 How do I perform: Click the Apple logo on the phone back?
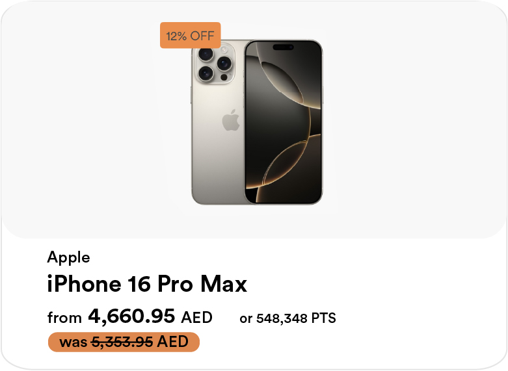(230, 121)
